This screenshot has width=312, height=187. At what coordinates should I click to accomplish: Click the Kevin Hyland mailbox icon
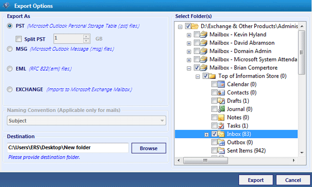click(x=204, y=34)
